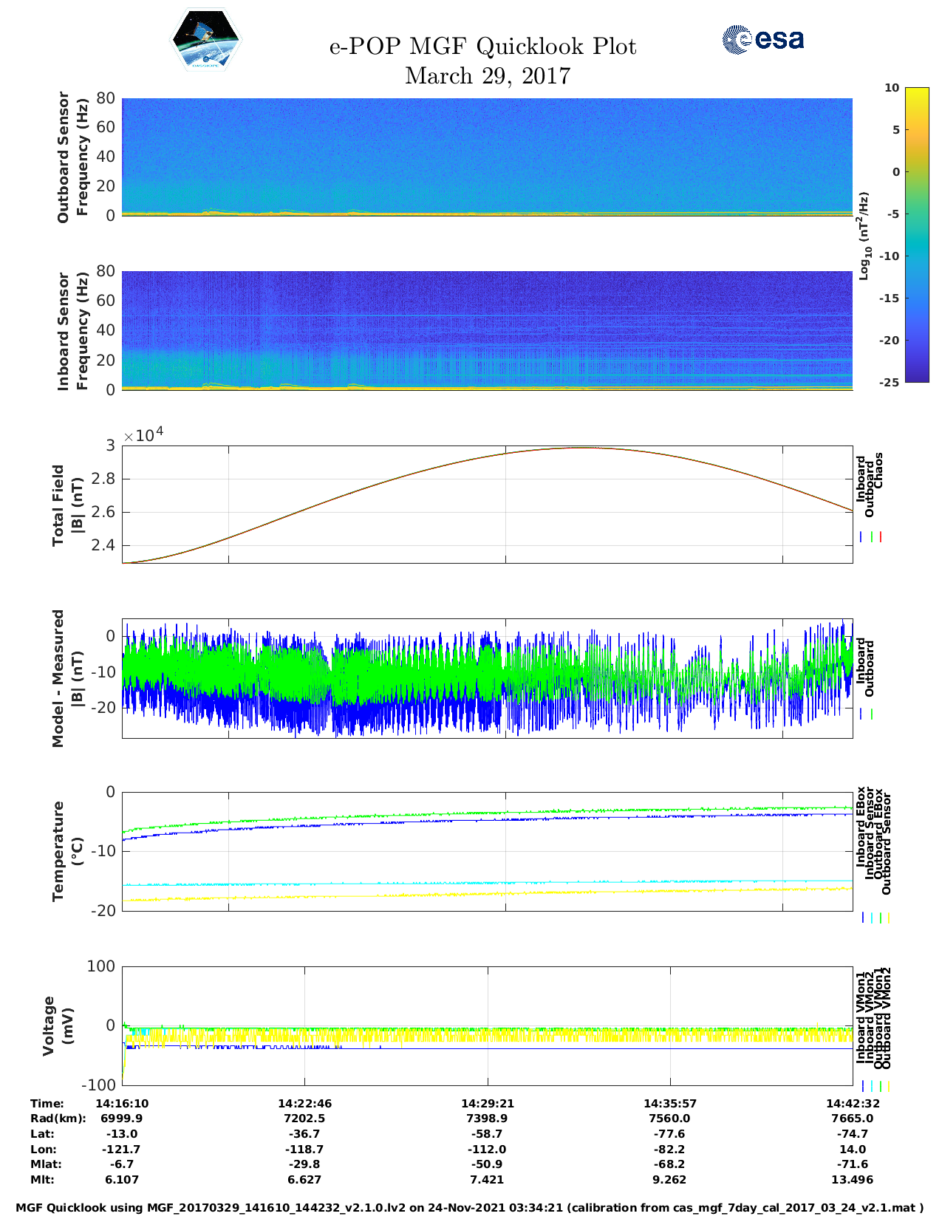Click the ESA logo

coord(762,39)
